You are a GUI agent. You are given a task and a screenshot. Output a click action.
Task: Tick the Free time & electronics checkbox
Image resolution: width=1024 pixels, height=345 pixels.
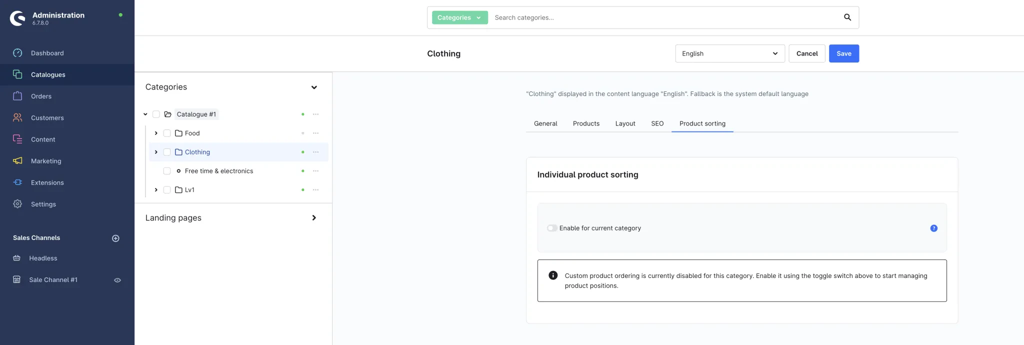167,171
